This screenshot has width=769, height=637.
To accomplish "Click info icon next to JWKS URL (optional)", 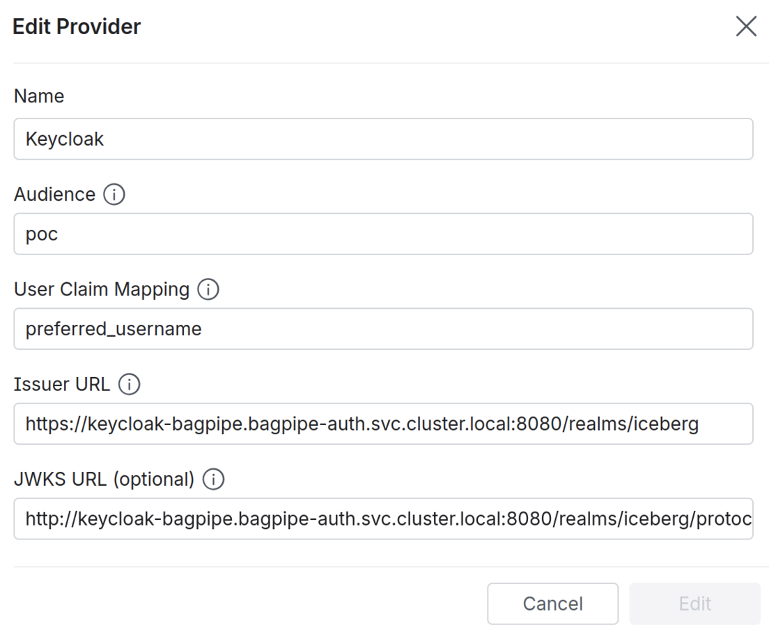I will pyautogui.click(x=212, y=479).
